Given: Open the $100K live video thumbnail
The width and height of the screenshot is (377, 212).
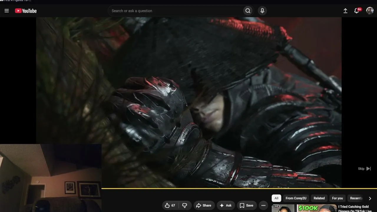Looking at the screenshot, I should click(x=304, y=208).
